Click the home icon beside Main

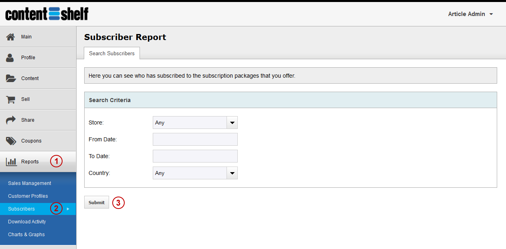pyautogui.click(x=11, y=37)
